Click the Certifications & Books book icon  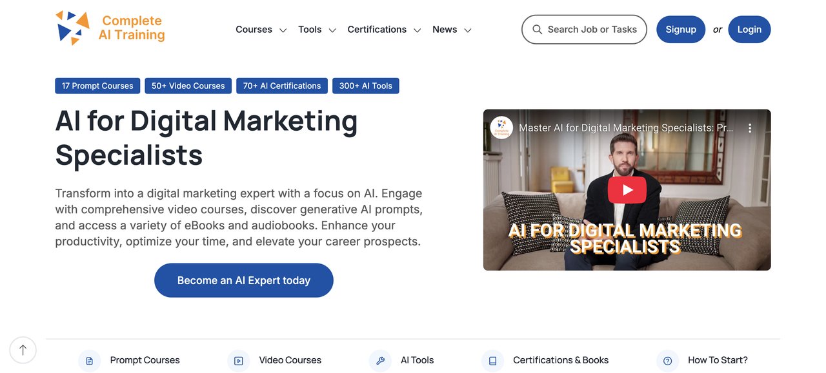(x=492, y=361)
